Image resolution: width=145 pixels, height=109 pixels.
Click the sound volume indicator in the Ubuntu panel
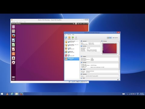coord(81,24)
